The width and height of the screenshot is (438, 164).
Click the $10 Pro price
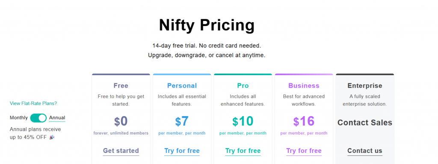tap(243, 121)
